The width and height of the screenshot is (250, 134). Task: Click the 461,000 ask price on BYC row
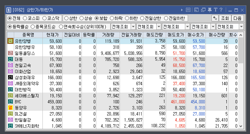click(178, 102)
